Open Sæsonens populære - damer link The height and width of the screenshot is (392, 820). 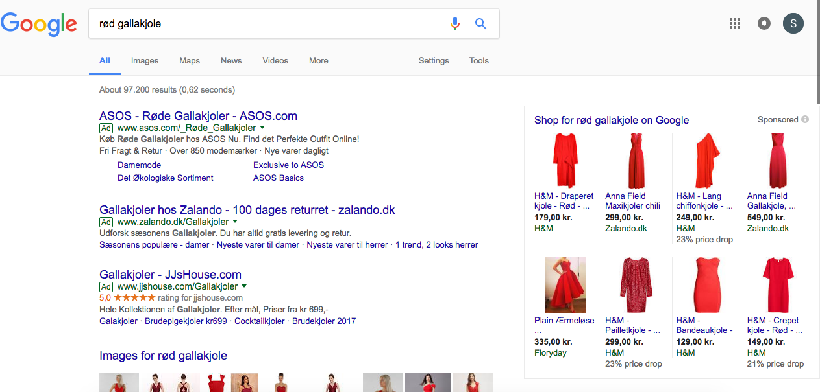(x=155, y=245)
